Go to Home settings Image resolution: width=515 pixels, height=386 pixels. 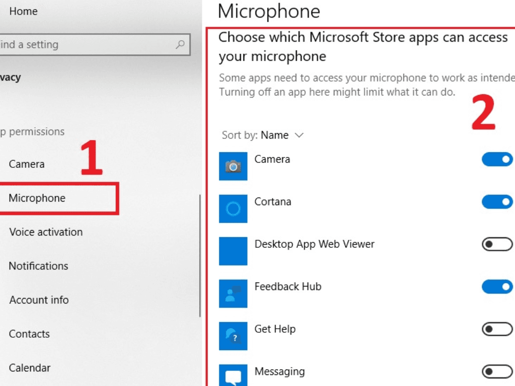click(x=23, y=11)
